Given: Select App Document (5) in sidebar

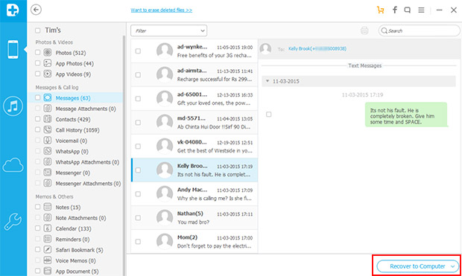Looking at the screenshot, I should [77, 272].
